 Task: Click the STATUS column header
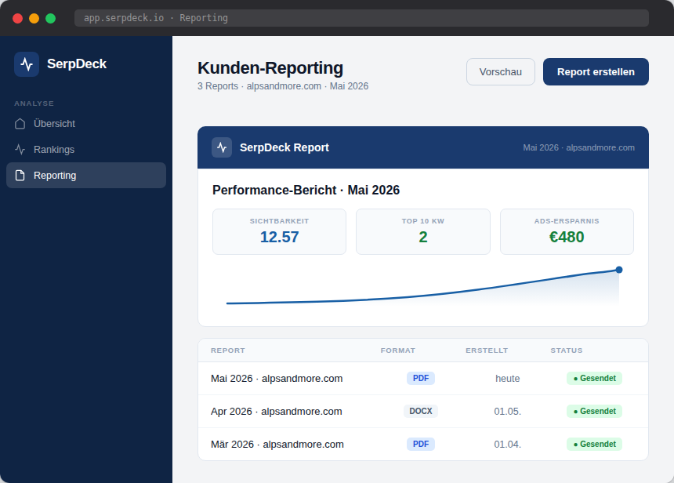[x=567, y=350]
